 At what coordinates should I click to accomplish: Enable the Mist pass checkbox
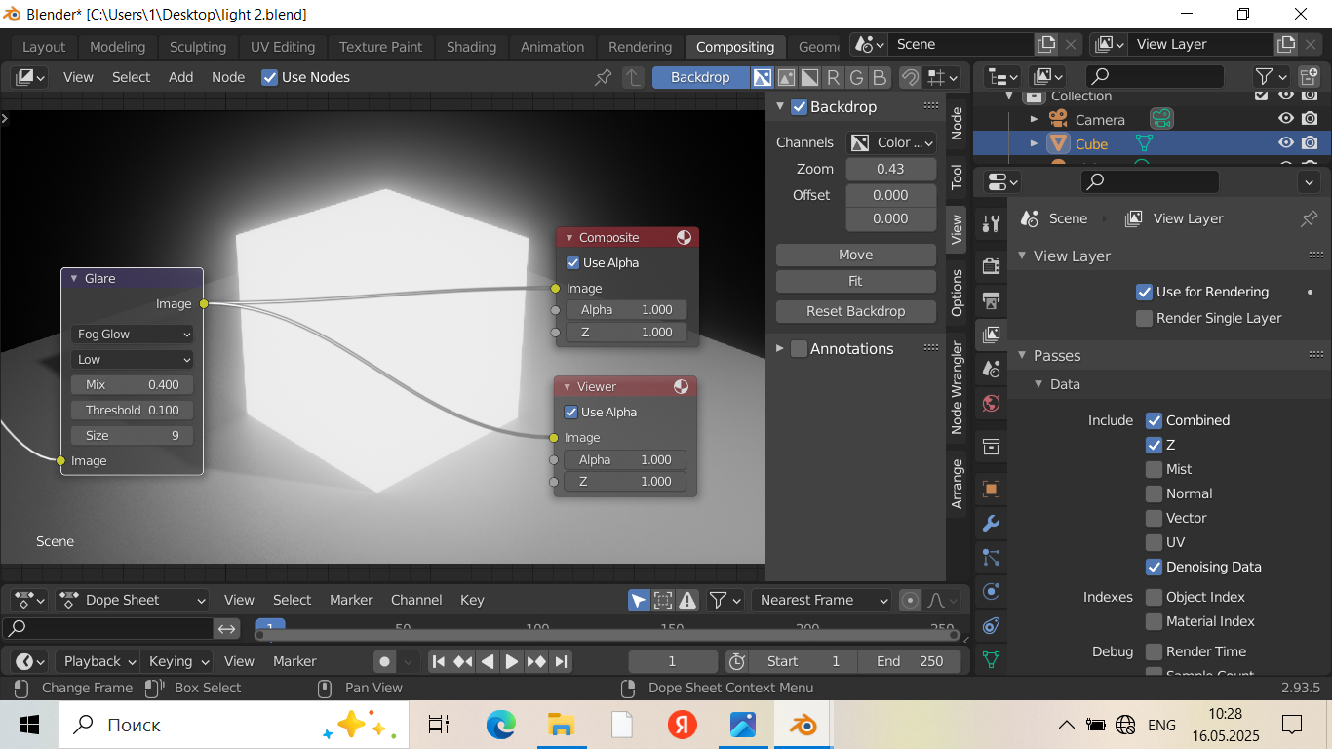coord(1155,469)
